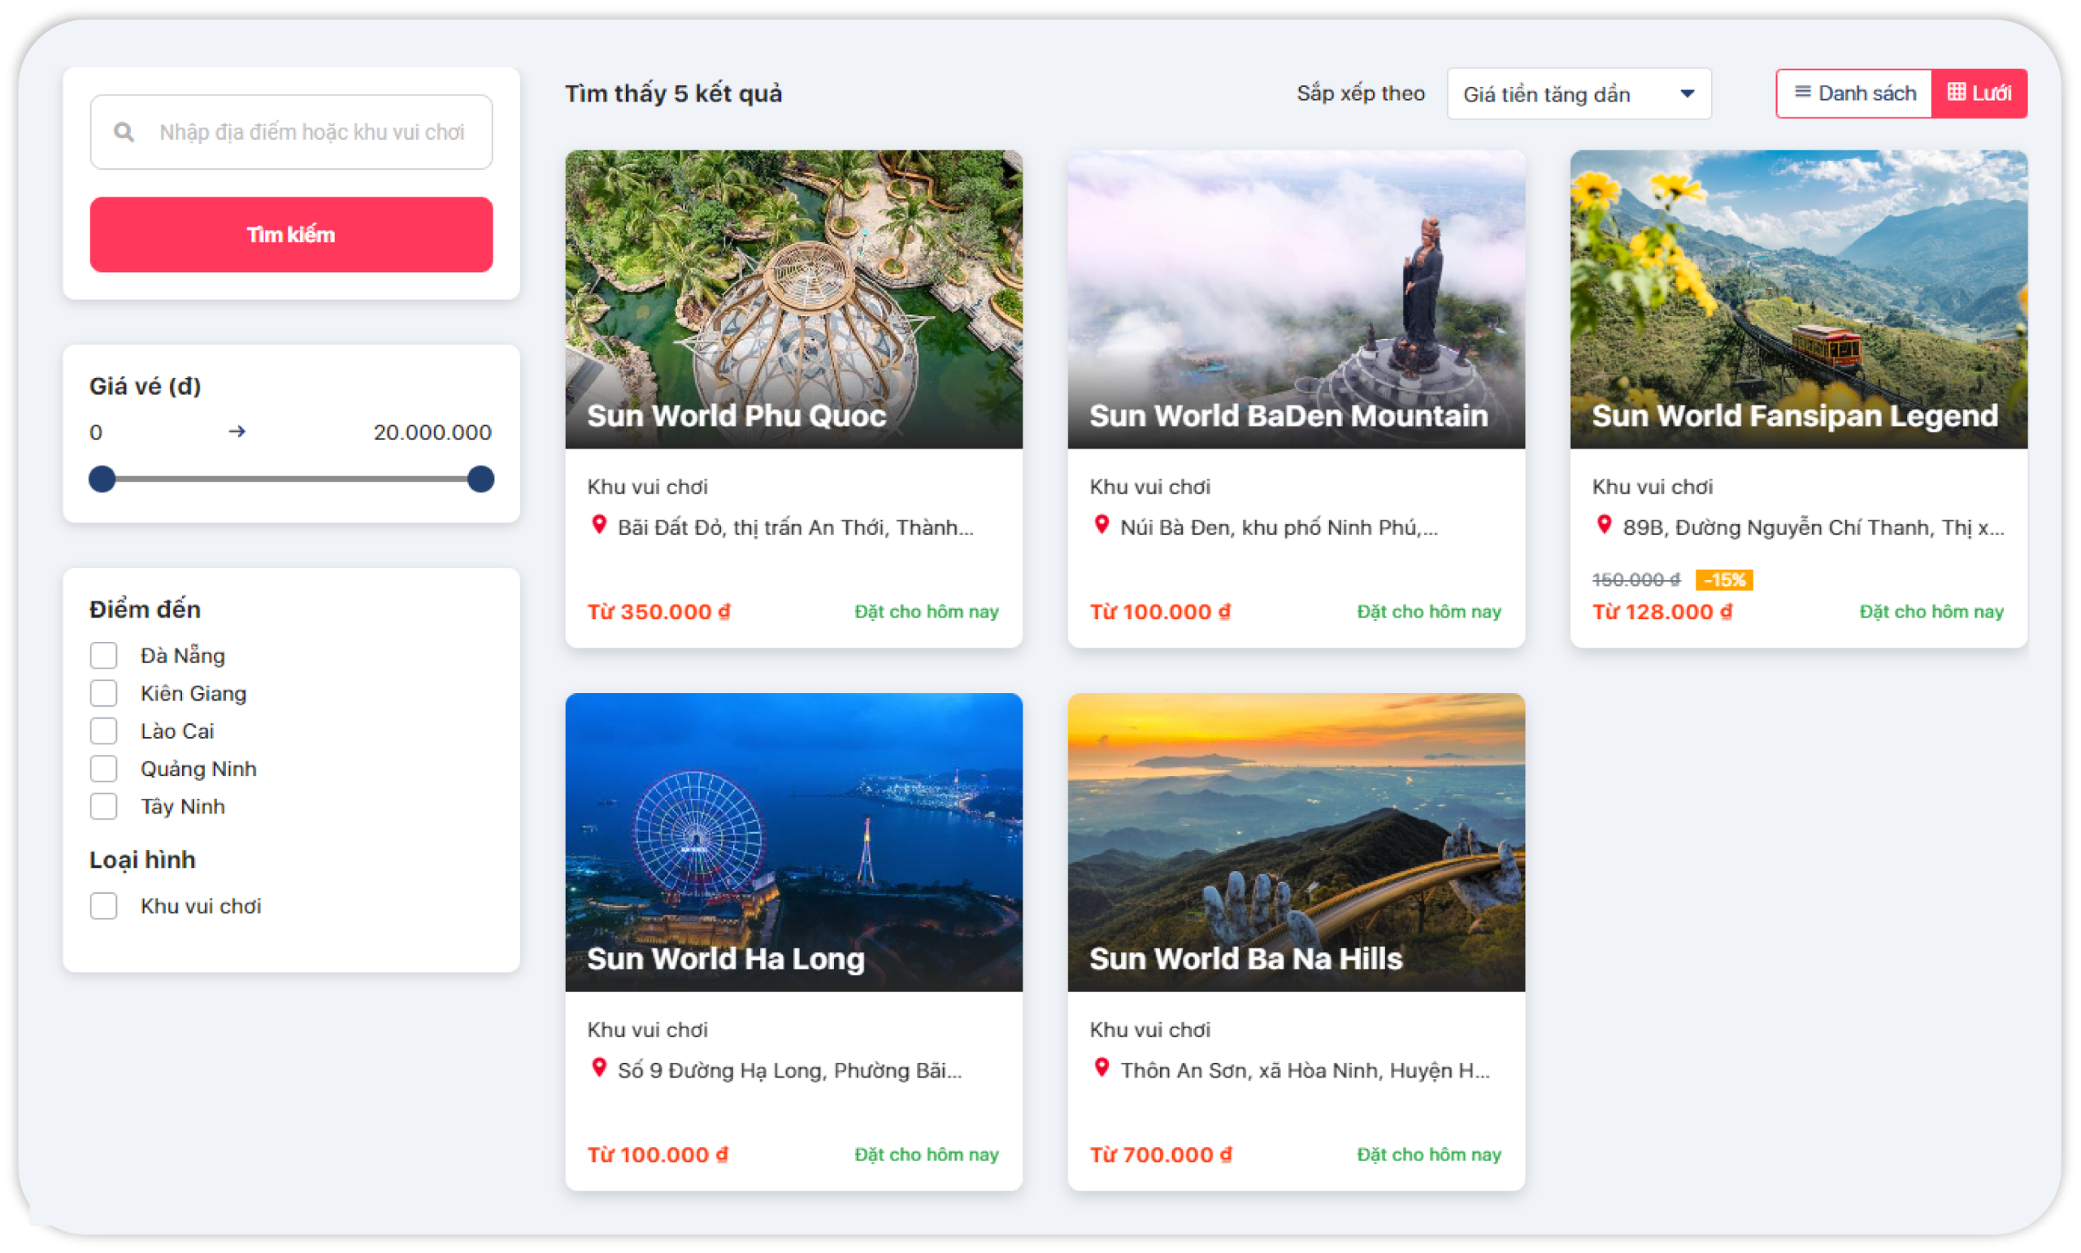2081x1253 pixels.
Task: Click the arrow icon between price range values
Action: [x=237, y=431]
